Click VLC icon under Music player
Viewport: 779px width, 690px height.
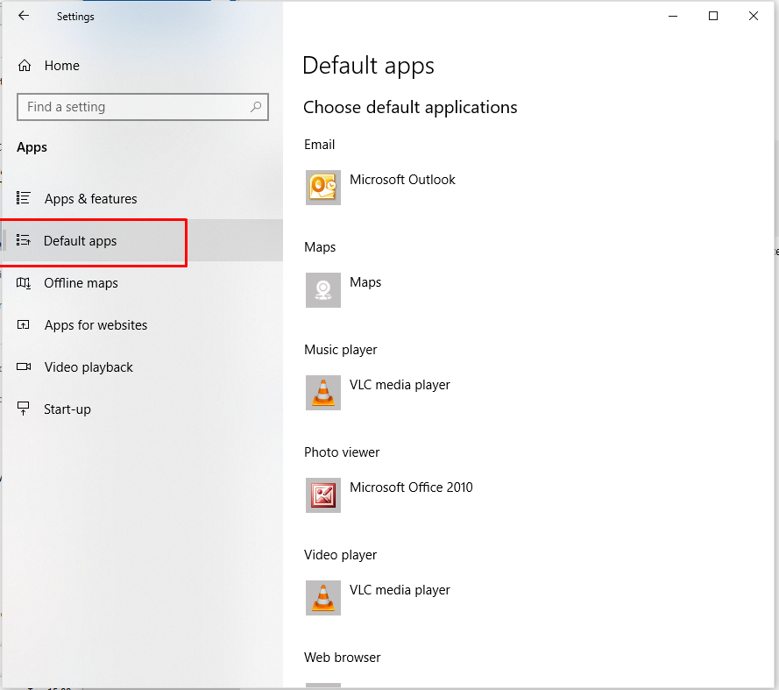coord(323,392)
